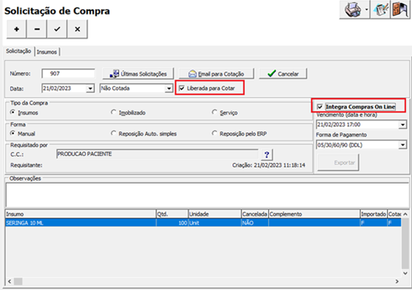412x290 pixels.
Task: Click the printer icon
Action: [x=352, y=10]
